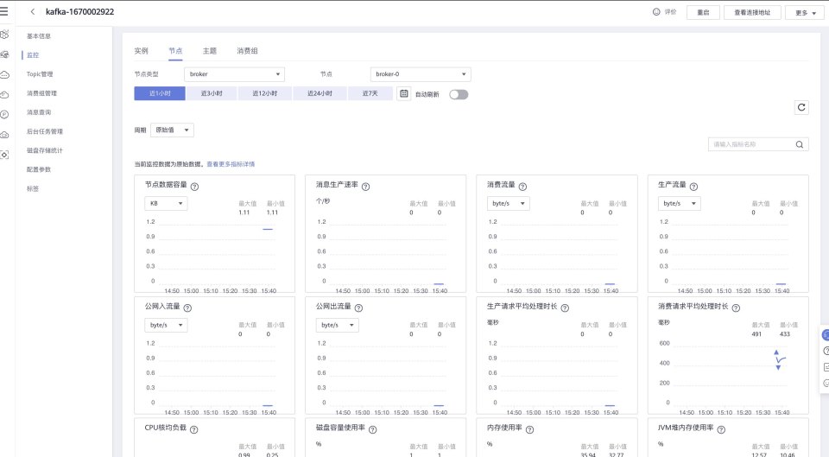Viewport: 829px width, 457px height.
Task: Toggle the 自动刷新 switch
Action: point(458,94)
